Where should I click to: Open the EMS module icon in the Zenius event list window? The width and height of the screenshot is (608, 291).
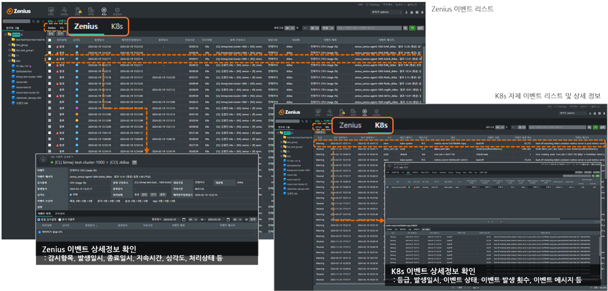click(x=51, y=11)
